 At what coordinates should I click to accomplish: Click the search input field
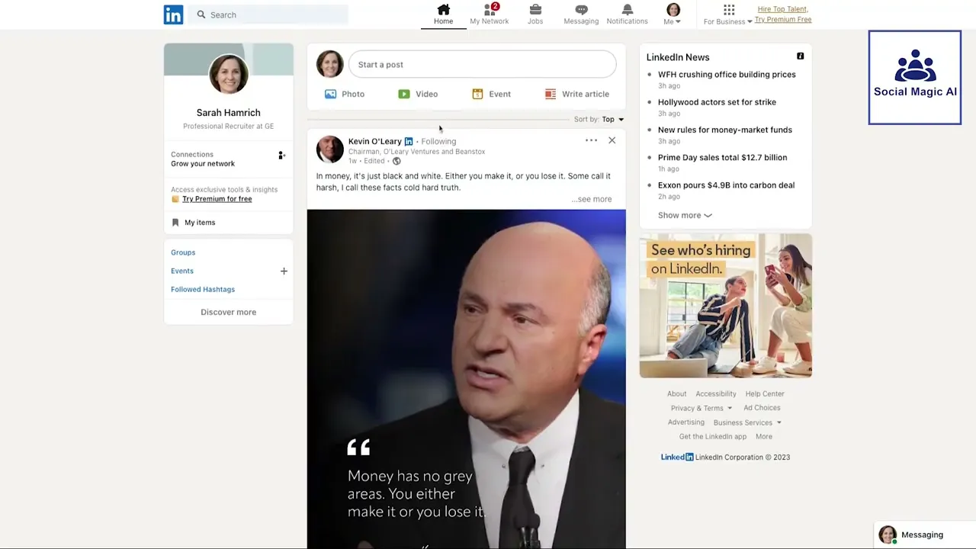click(x=268, y=14)
